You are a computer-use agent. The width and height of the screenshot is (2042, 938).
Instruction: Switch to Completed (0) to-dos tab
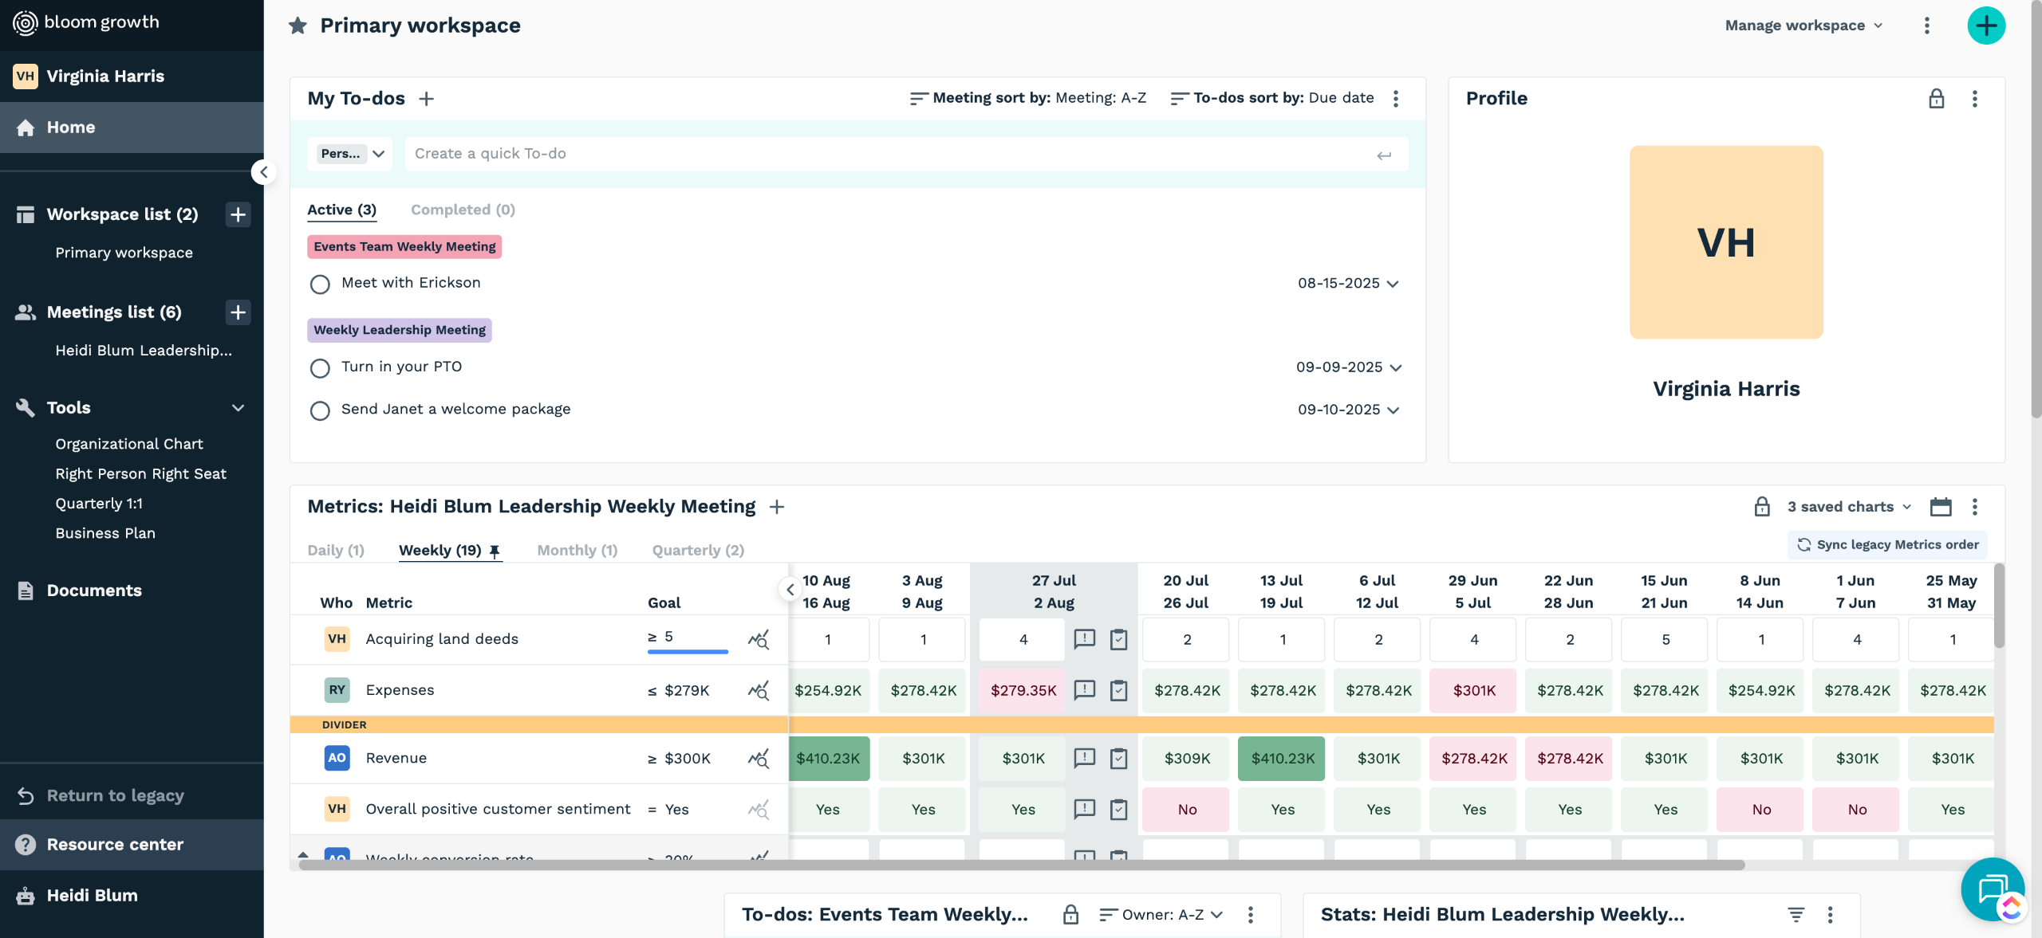463,210
